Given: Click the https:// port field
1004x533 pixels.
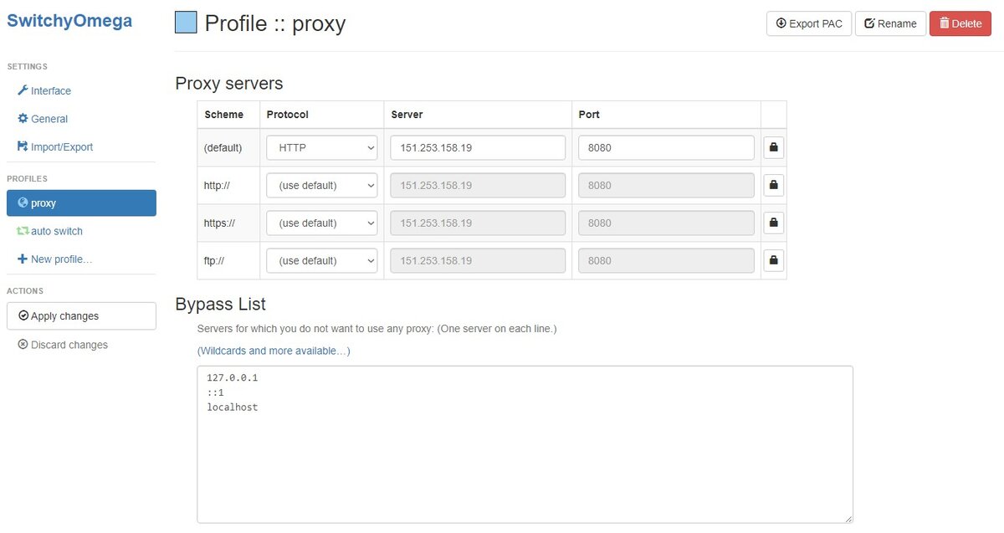Looking at the screenshot, I should pos(666,223).
